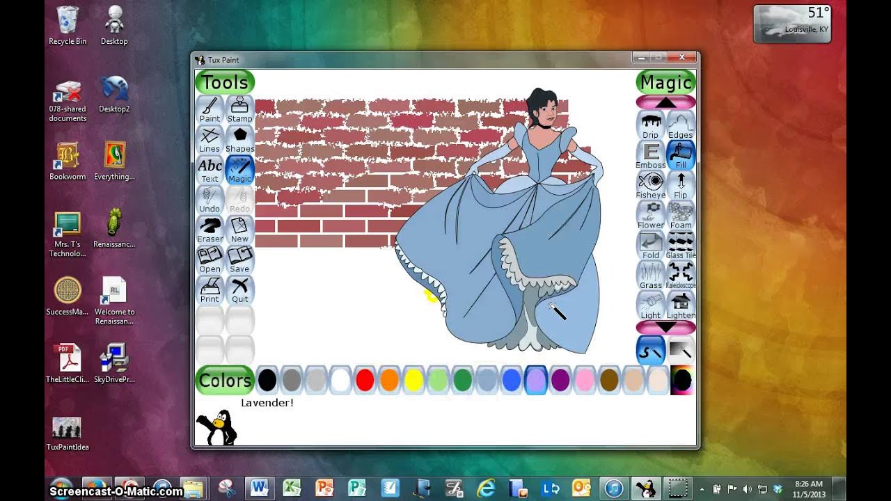The height and width of the screenshot is (501, 891).
Task: Print the drawing
Action: pos(210,289)
